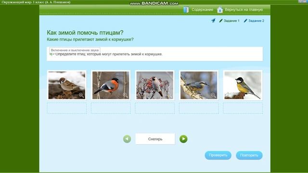Zoom the great tit photo with magnifier
Screen dimensions: 308x173
257,95
